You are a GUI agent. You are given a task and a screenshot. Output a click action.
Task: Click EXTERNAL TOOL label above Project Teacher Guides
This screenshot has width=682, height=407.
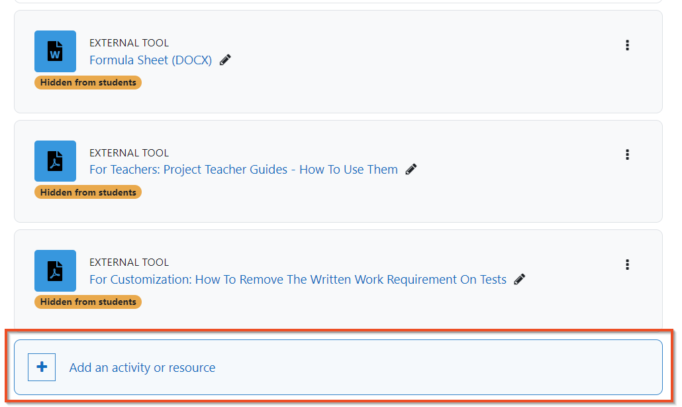pos(128,152)
